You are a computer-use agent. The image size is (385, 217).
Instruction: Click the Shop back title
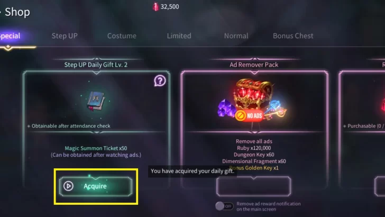[15, 12]
